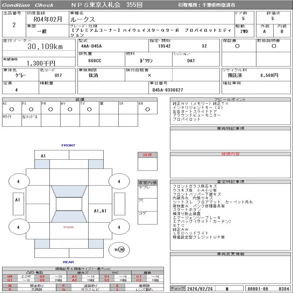Viewport: 293px width, 293px height.
Task: Open the 車体色 field showing グレー
Action: tap(20, 75)
